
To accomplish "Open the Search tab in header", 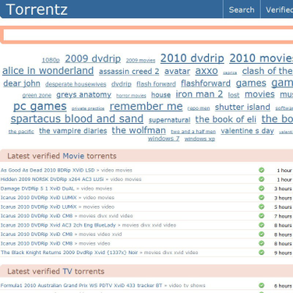I will (x=242, y=9).
